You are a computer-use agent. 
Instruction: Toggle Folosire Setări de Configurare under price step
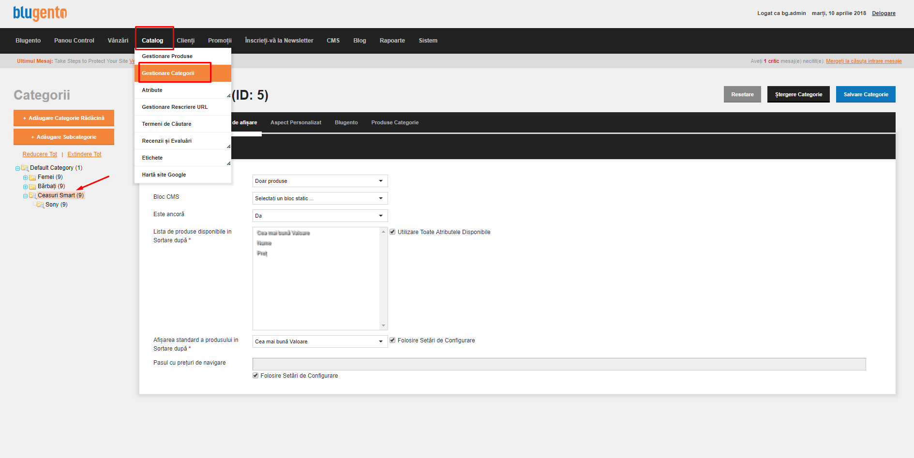point(255,376)
